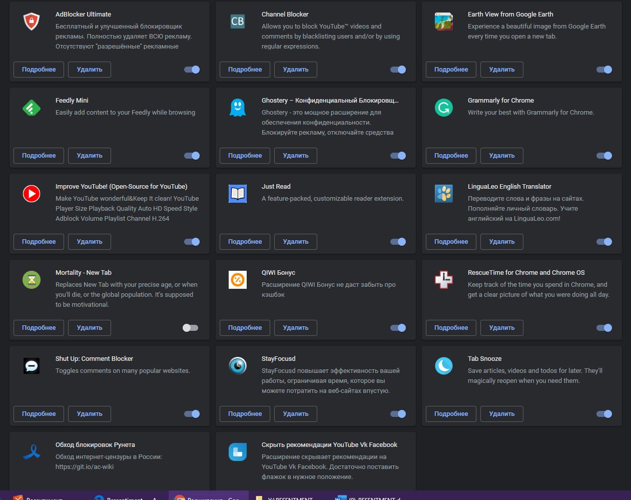Disable the AdBlocker Ultimate toggle
Screen dimensions: 631x500
pos(192,70)
